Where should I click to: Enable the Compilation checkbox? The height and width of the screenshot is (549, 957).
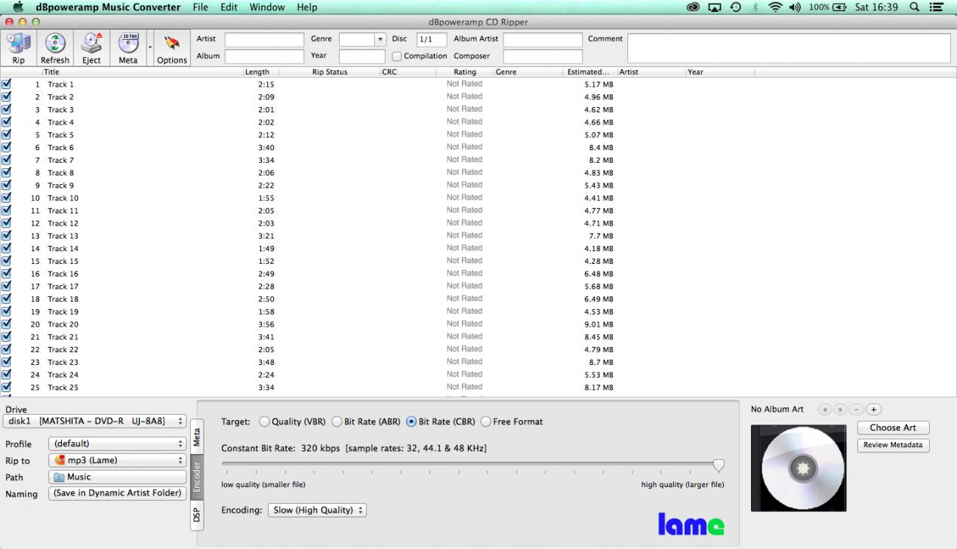pyautogui.click(x=397, y=57)
